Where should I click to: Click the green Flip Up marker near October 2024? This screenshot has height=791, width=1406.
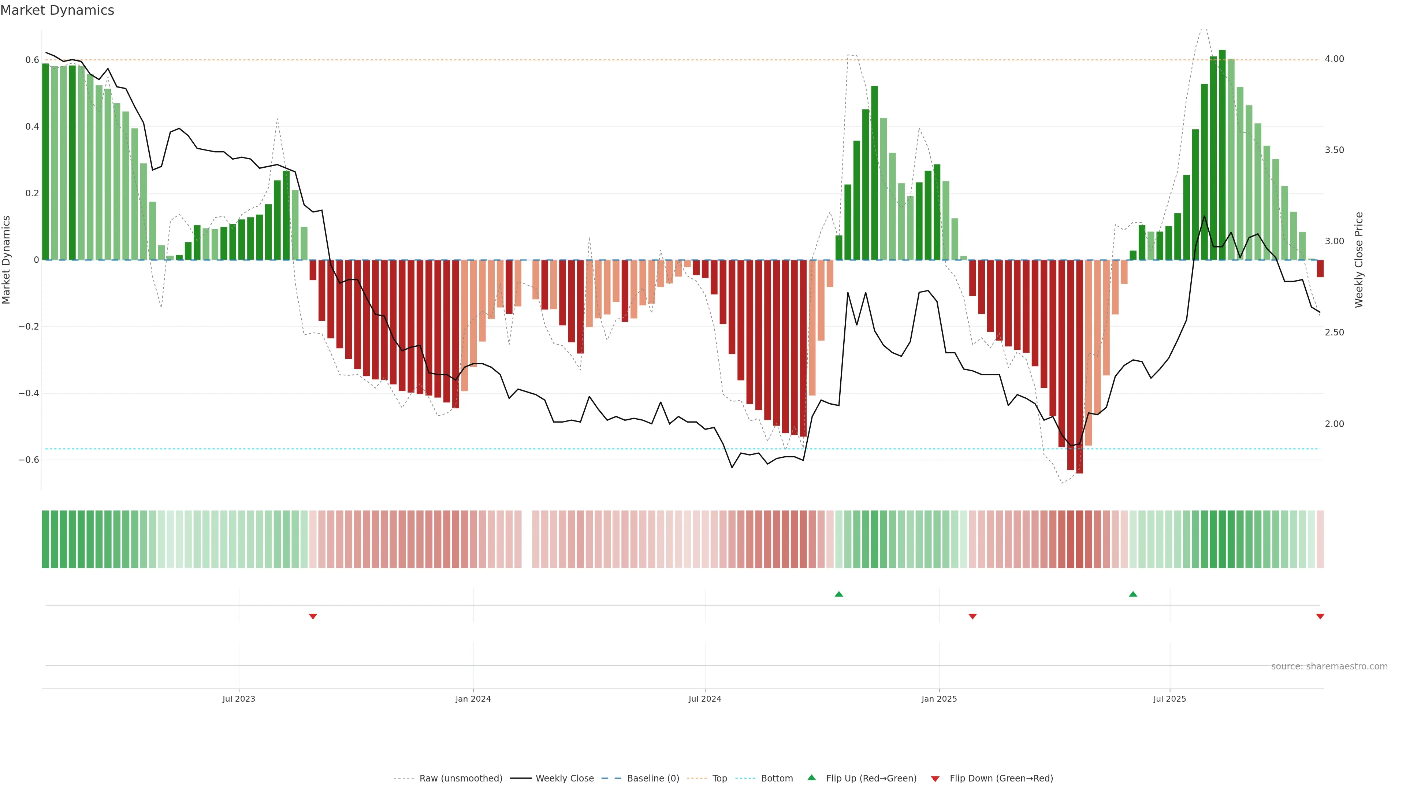(839, 594)
